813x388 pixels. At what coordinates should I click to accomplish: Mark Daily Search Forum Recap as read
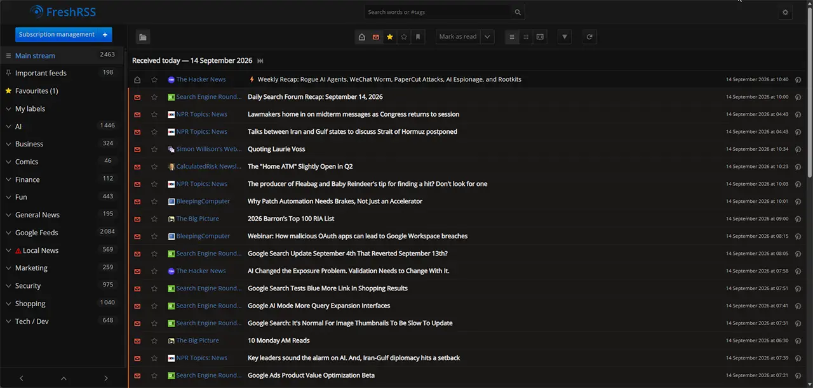pyautogui.click(x=137, y=97)
